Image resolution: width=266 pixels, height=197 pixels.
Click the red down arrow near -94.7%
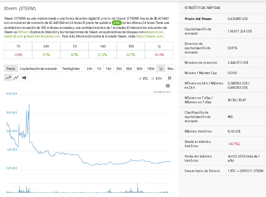(x=239, y=144)
